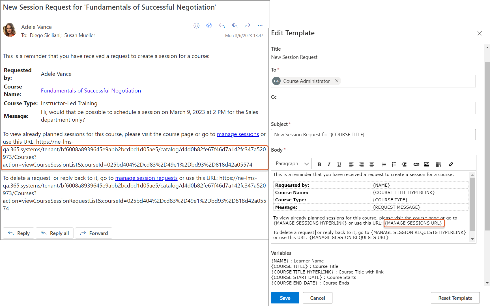
Task: Click the Subject text field
Action: point(373,135)
